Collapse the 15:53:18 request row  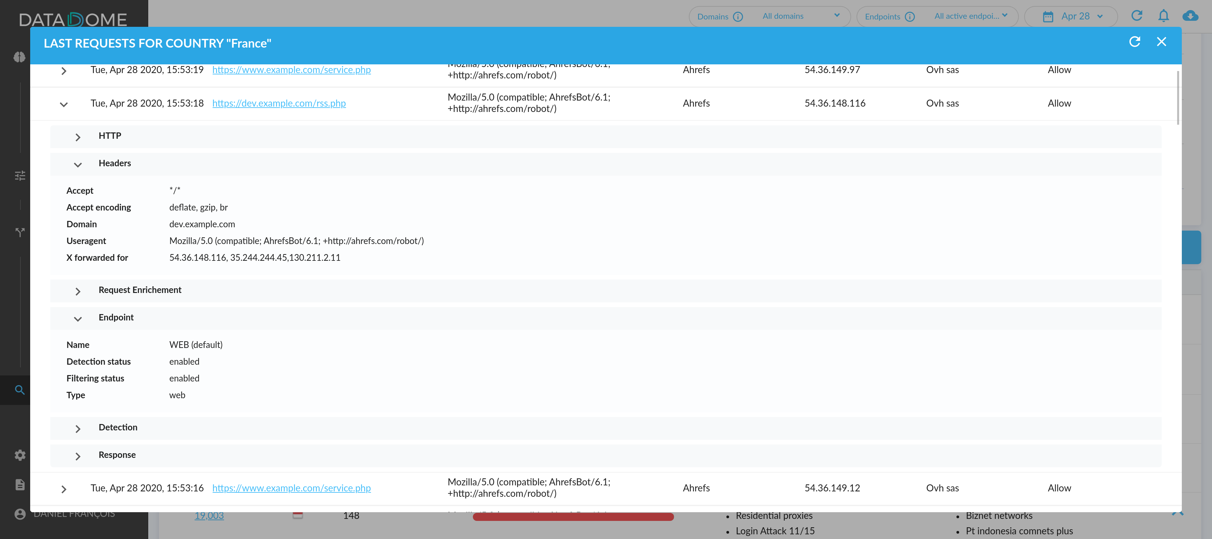64,104
